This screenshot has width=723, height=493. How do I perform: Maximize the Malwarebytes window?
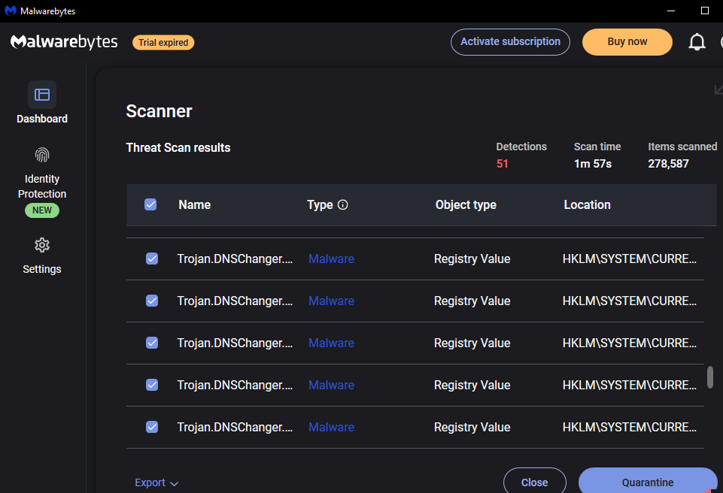click(x=704, y=11)
